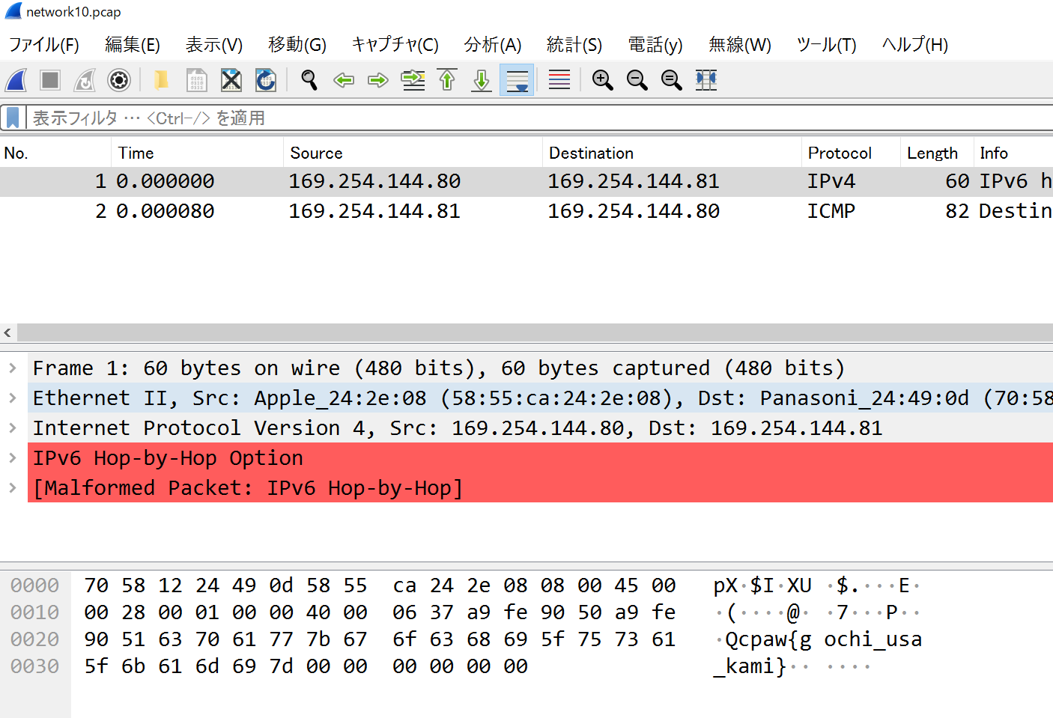Viewport: 1053px width, 718px height.
Task: Click hex offset 0020 row
Action: (34, 639)
